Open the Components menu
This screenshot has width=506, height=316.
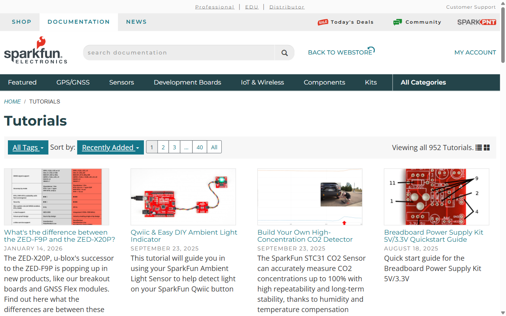[x=325, y=83]
